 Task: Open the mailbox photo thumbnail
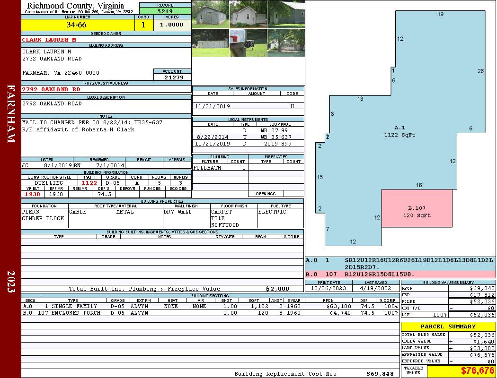pos(248,43)
